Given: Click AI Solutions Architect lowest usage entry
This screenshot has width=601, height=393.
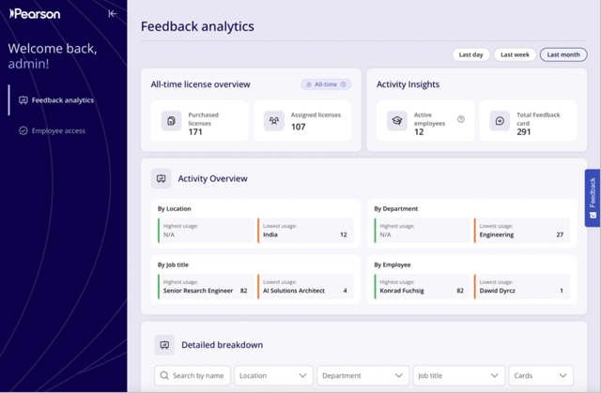Looking at the screenshot, I should point(305,286).
